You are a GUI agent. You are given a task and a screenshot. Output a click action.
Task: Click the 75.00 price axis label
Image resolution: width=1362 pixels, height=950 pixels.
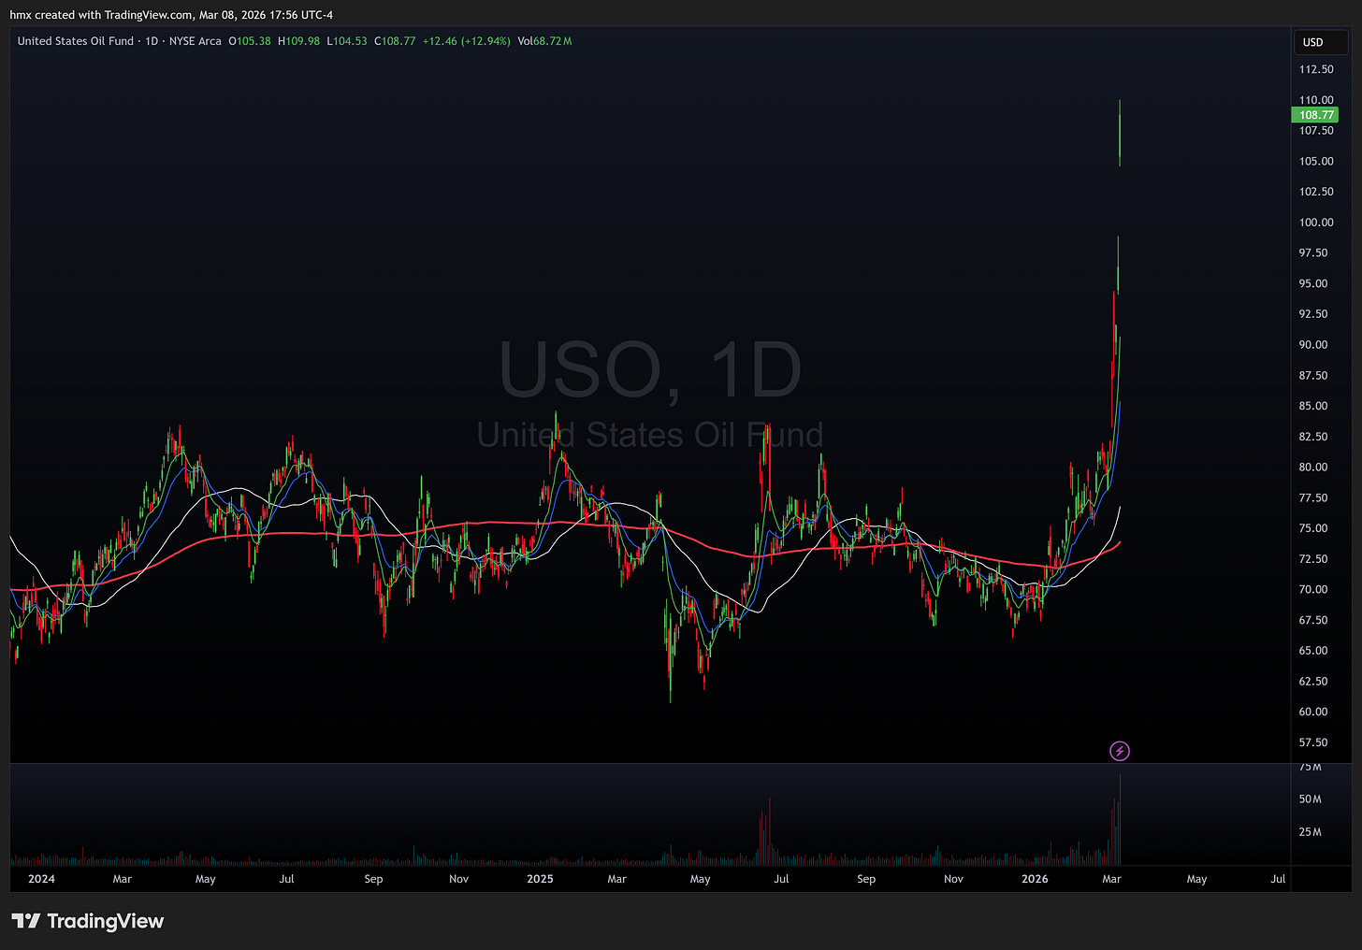click(1313, 528)
